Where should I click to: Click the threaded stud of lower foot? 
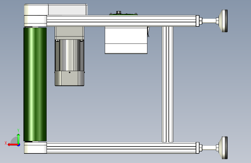209,148
